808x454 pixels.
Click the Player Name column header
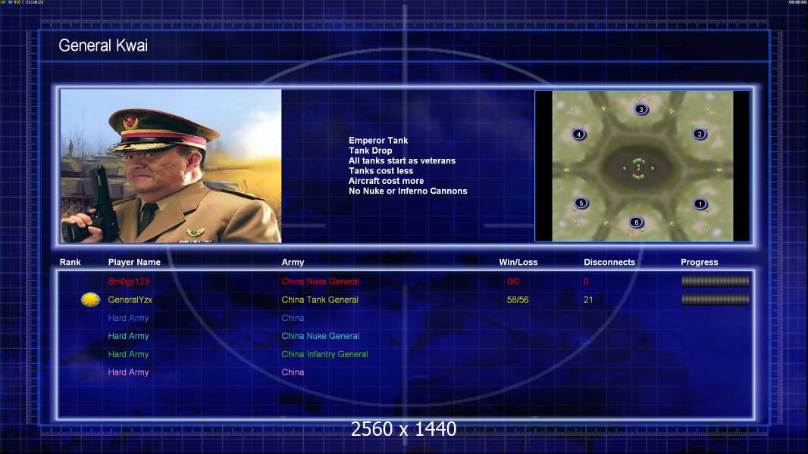pos(134,263)
